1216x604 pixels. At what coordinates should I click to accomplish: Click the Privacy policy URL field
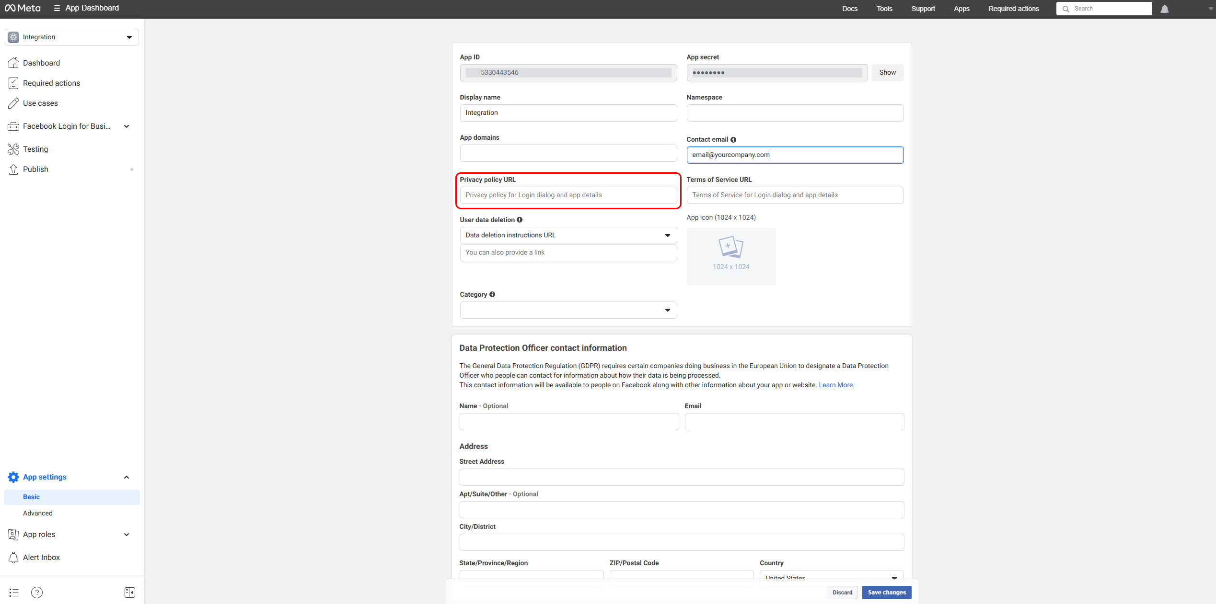[x=568, y=195]
